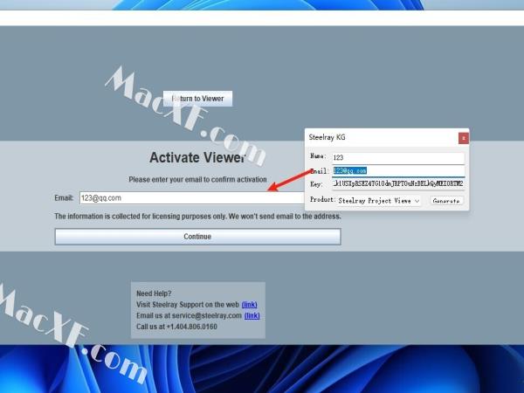Select the Key field in Steelray KG
The width and height of the screenshot is (524, 393).
click(x=398, y=183)
